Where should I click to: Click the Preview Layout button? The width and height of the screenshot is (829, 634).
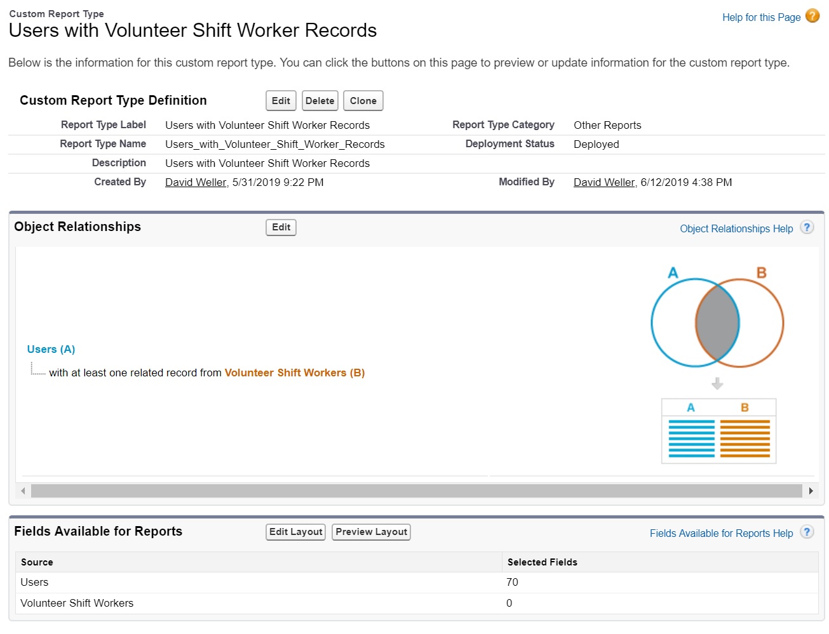(371, 532)
